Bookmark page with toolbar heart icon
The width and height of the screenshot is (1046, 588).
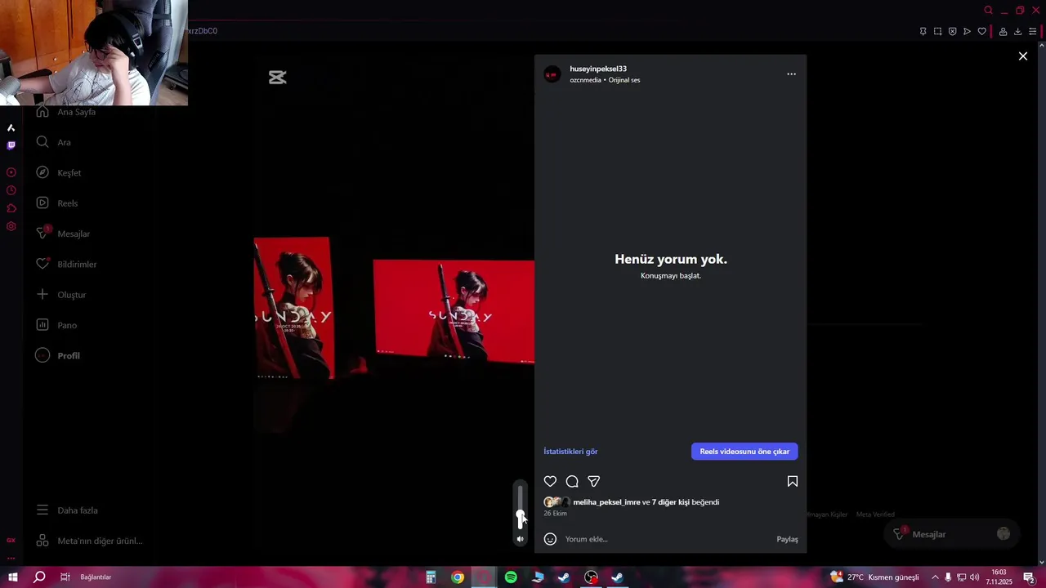click(981, 32)
